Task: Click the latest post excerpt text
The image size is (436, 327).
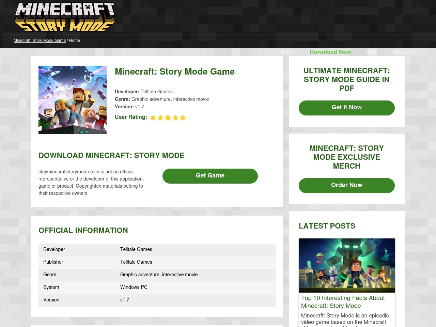Action: [345, 320]
